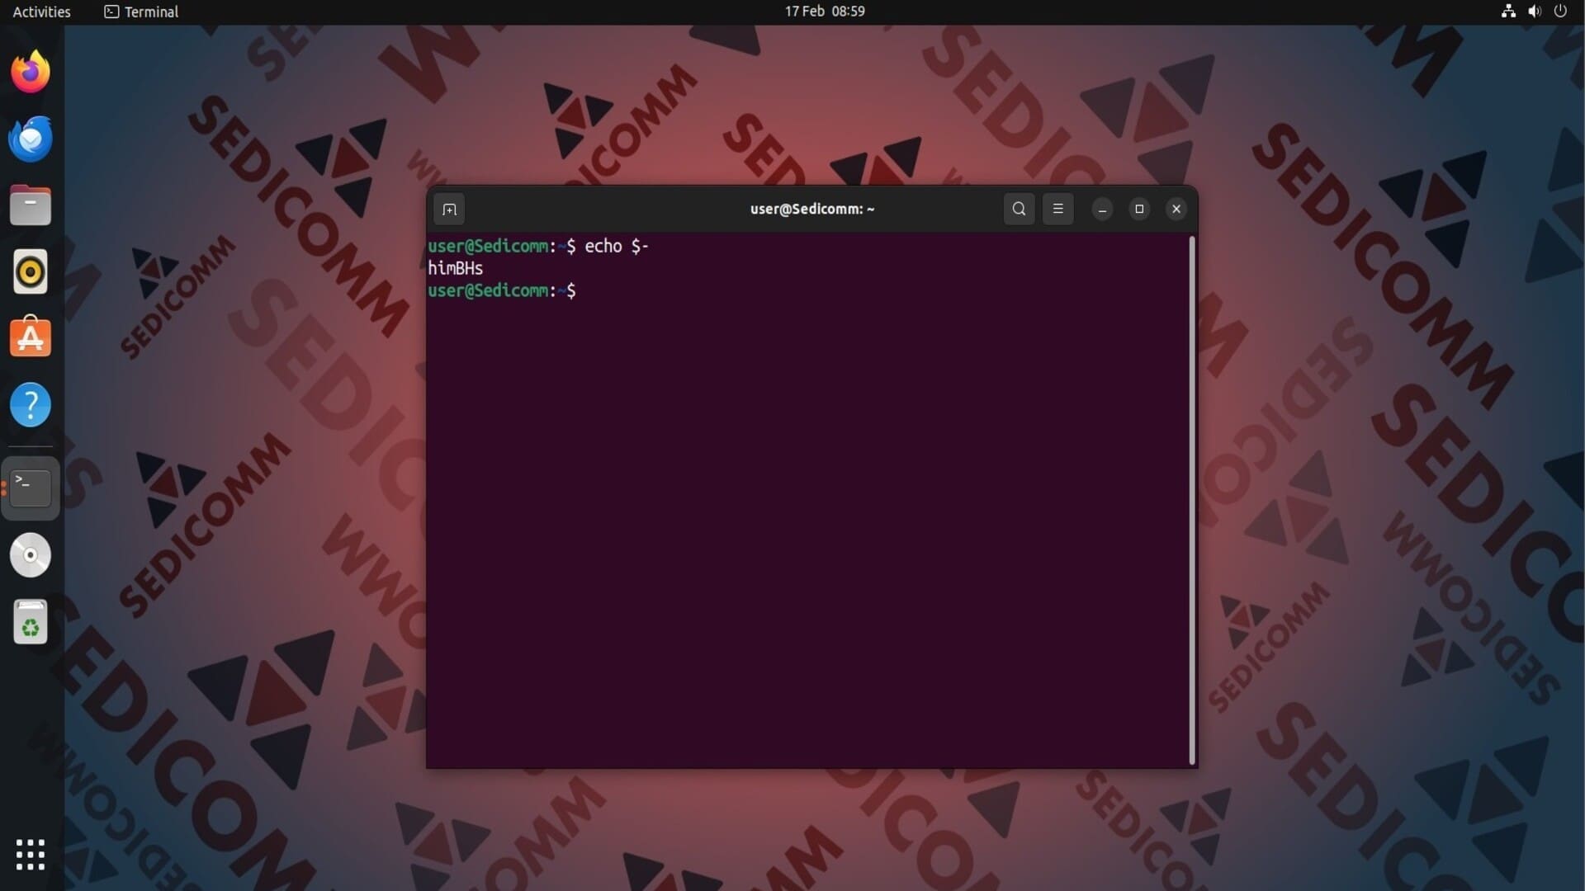The image size is (1585, 891).
Task: Open the Help application
Action: click(31, 405)
